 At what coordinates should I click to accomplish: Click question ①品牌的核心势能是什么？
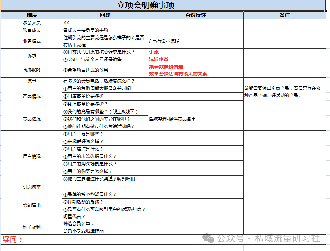(105, 195)
